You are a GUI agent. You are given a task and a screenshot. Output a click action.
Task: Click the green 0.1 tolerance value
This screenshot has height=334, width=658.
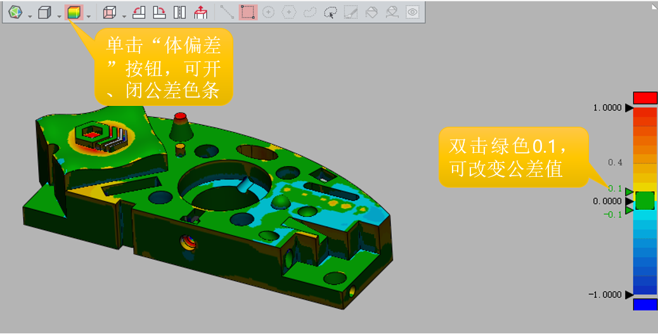615,188
